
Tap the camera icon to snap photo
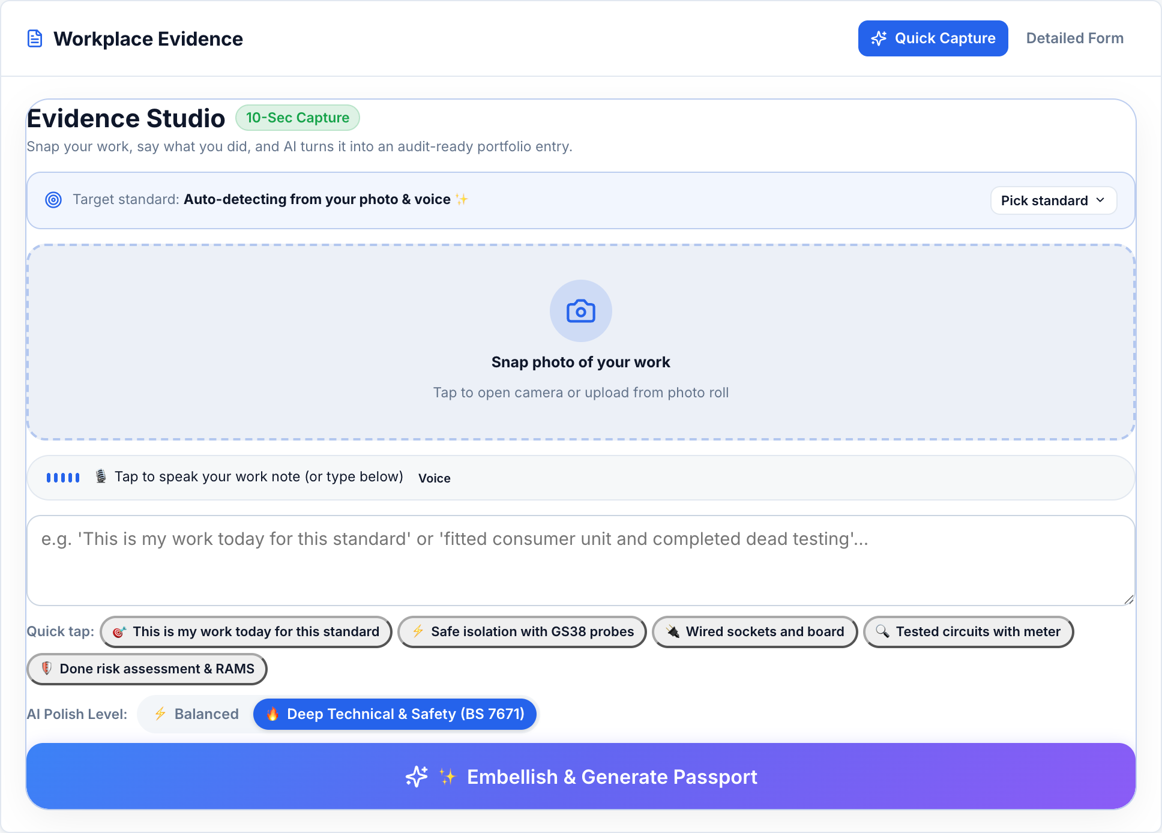pyautogui.click(x=580, y=311)
